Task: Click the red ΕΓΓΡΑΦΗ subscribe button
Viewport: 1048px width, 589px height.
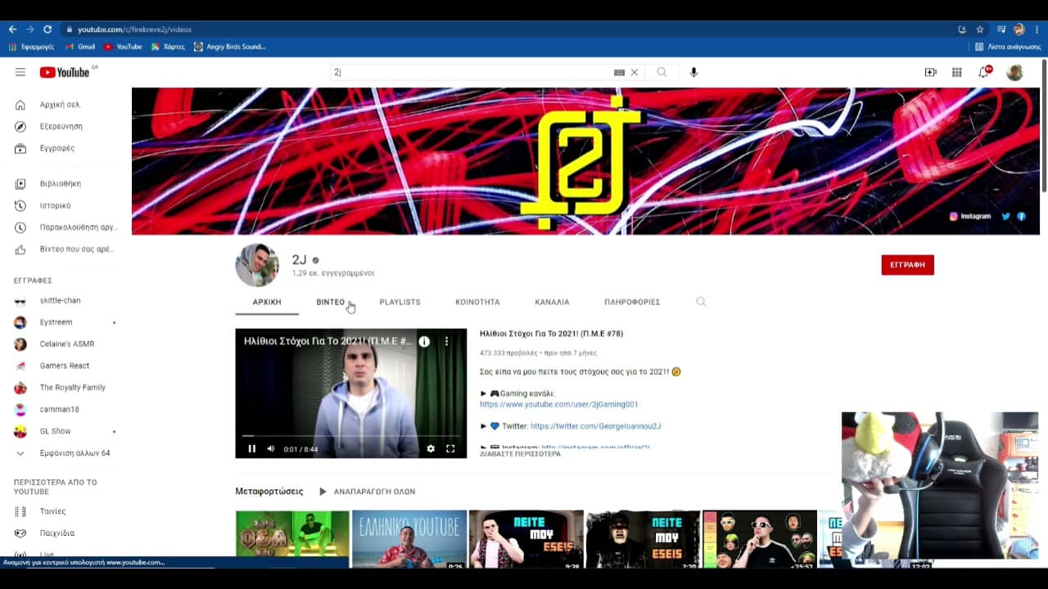Action: 907,265
